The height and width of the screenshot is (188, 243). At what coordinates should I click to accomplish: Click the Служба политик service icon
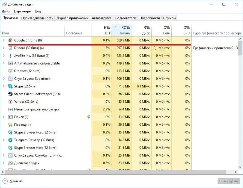pos(10,155)
